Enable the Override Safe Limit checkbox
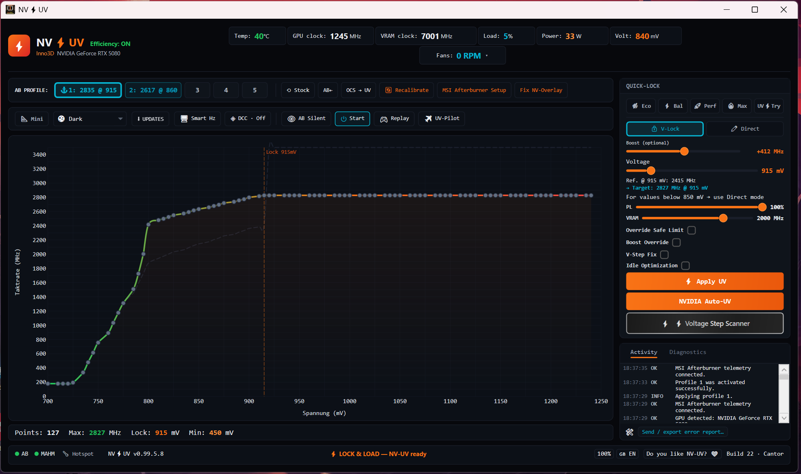 692,230
